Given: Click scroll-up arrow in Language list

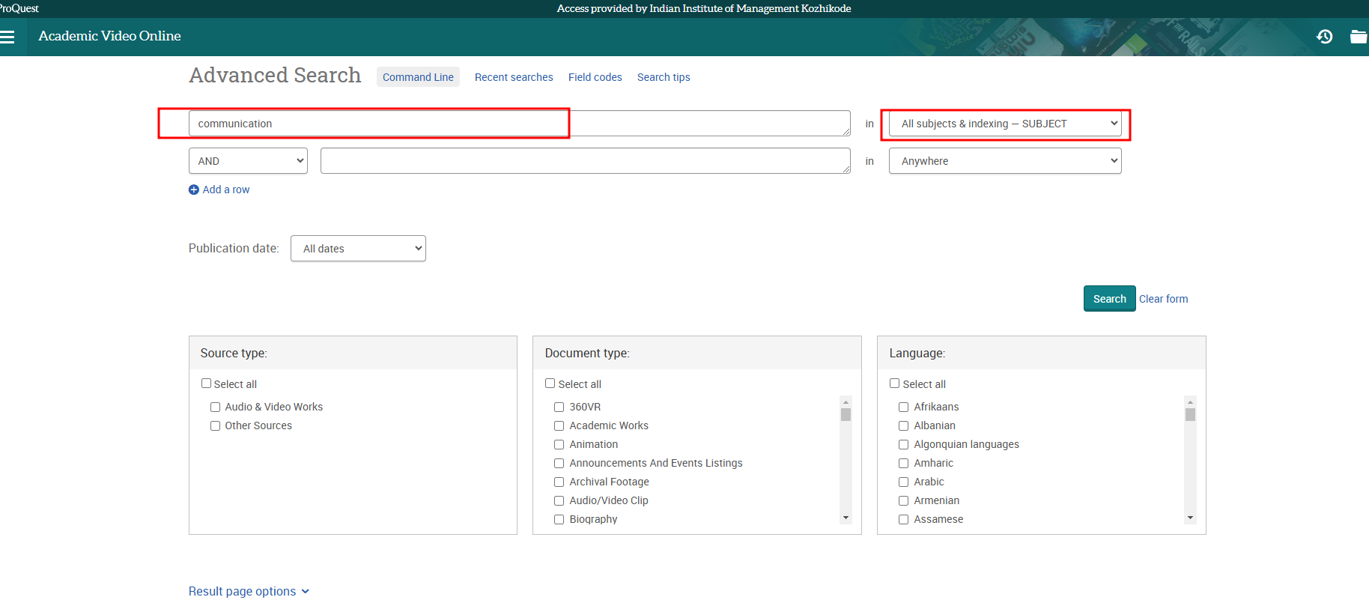Looking at the screenshot, I should 1190,402.
